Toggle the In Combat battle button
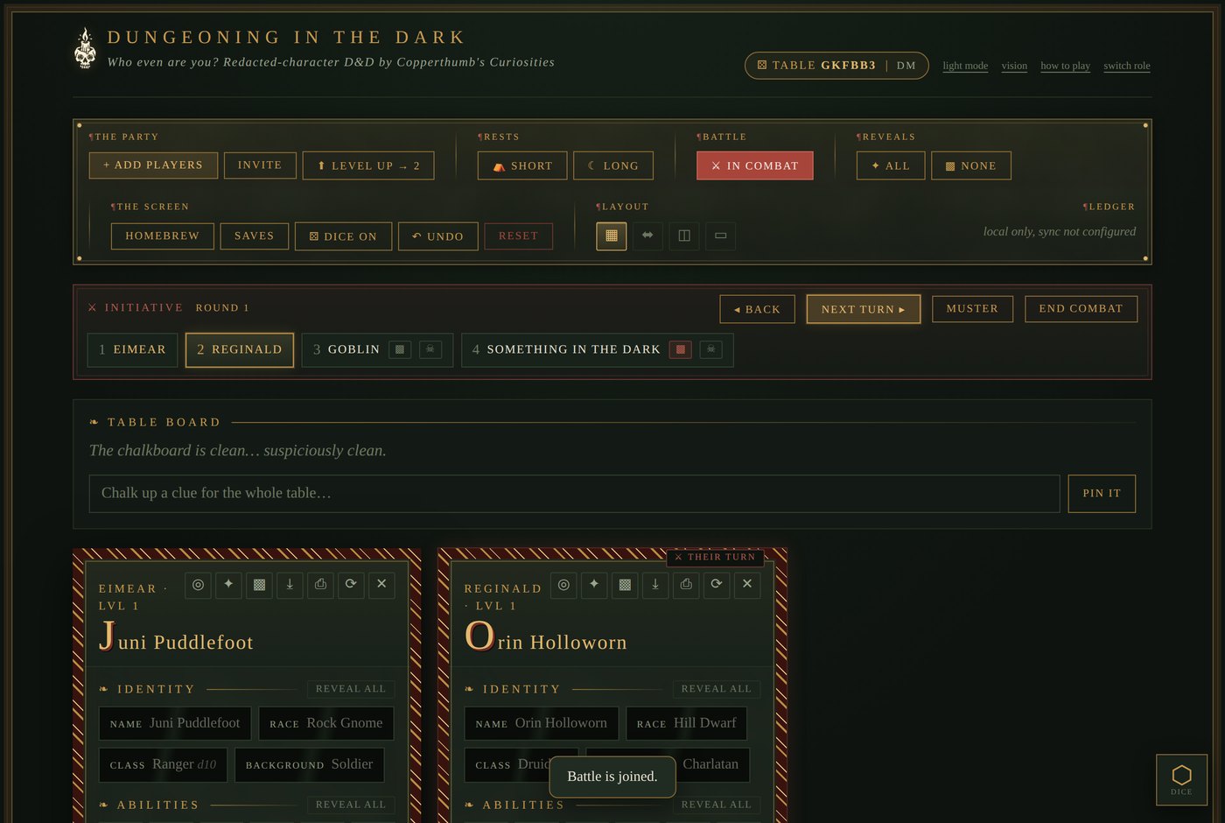The height and width of the screenshot is (823, 1225). (x=755, y=165)
